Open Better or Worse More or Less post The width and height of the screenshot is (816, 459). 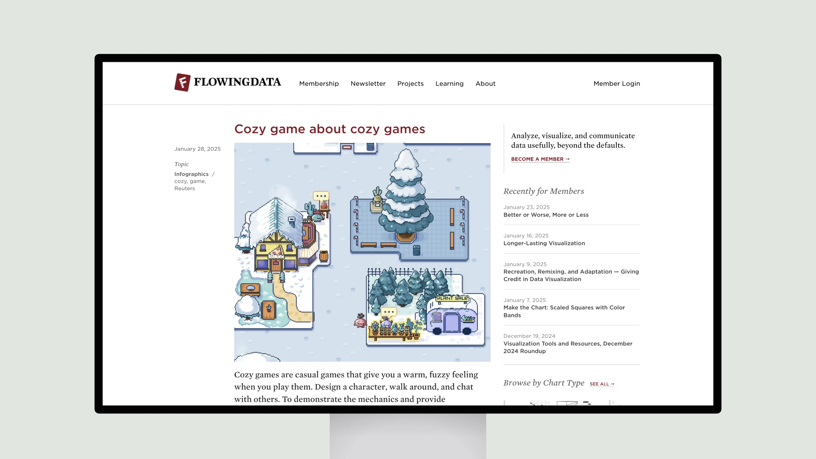point(546,215)
